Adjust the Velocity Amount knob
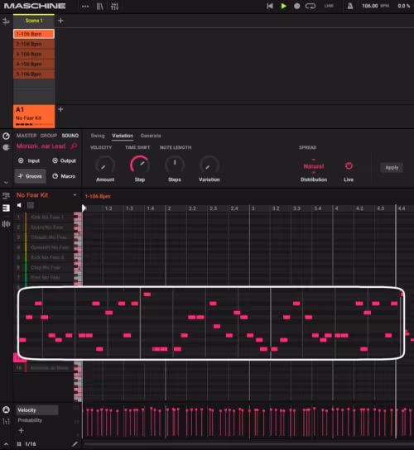The width and height of the screenshot is (414, 450). (105, 165)
